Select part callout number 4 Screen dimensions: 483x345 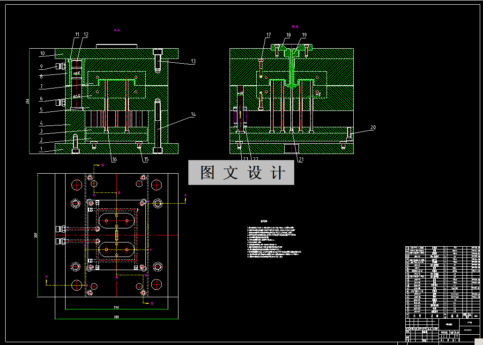(x=41, y=123)
